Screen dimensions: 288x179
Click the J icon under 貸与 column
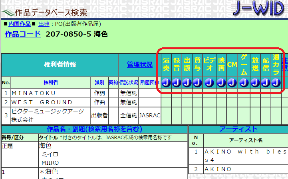coord(197,83)
